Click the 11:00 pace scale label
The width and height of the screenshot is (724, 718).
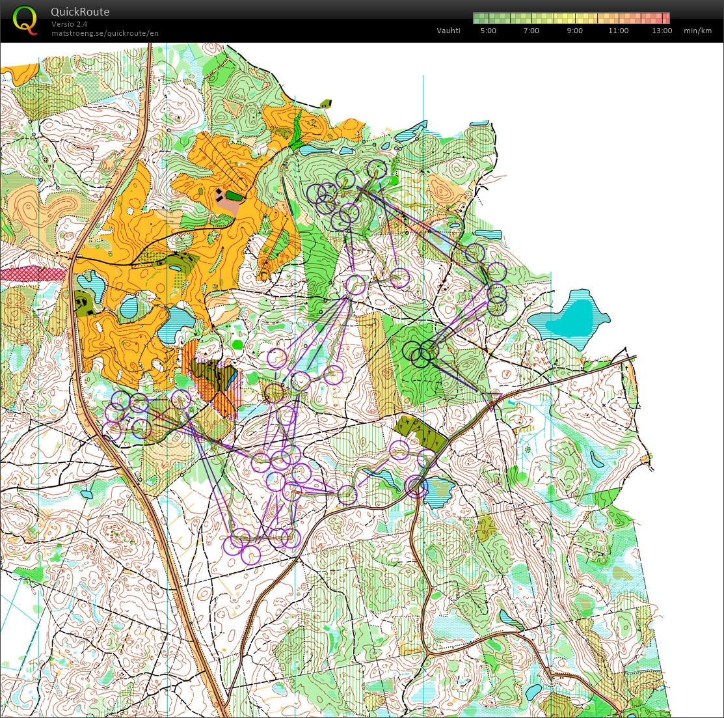pyautogui.click(x=618, y=31)
